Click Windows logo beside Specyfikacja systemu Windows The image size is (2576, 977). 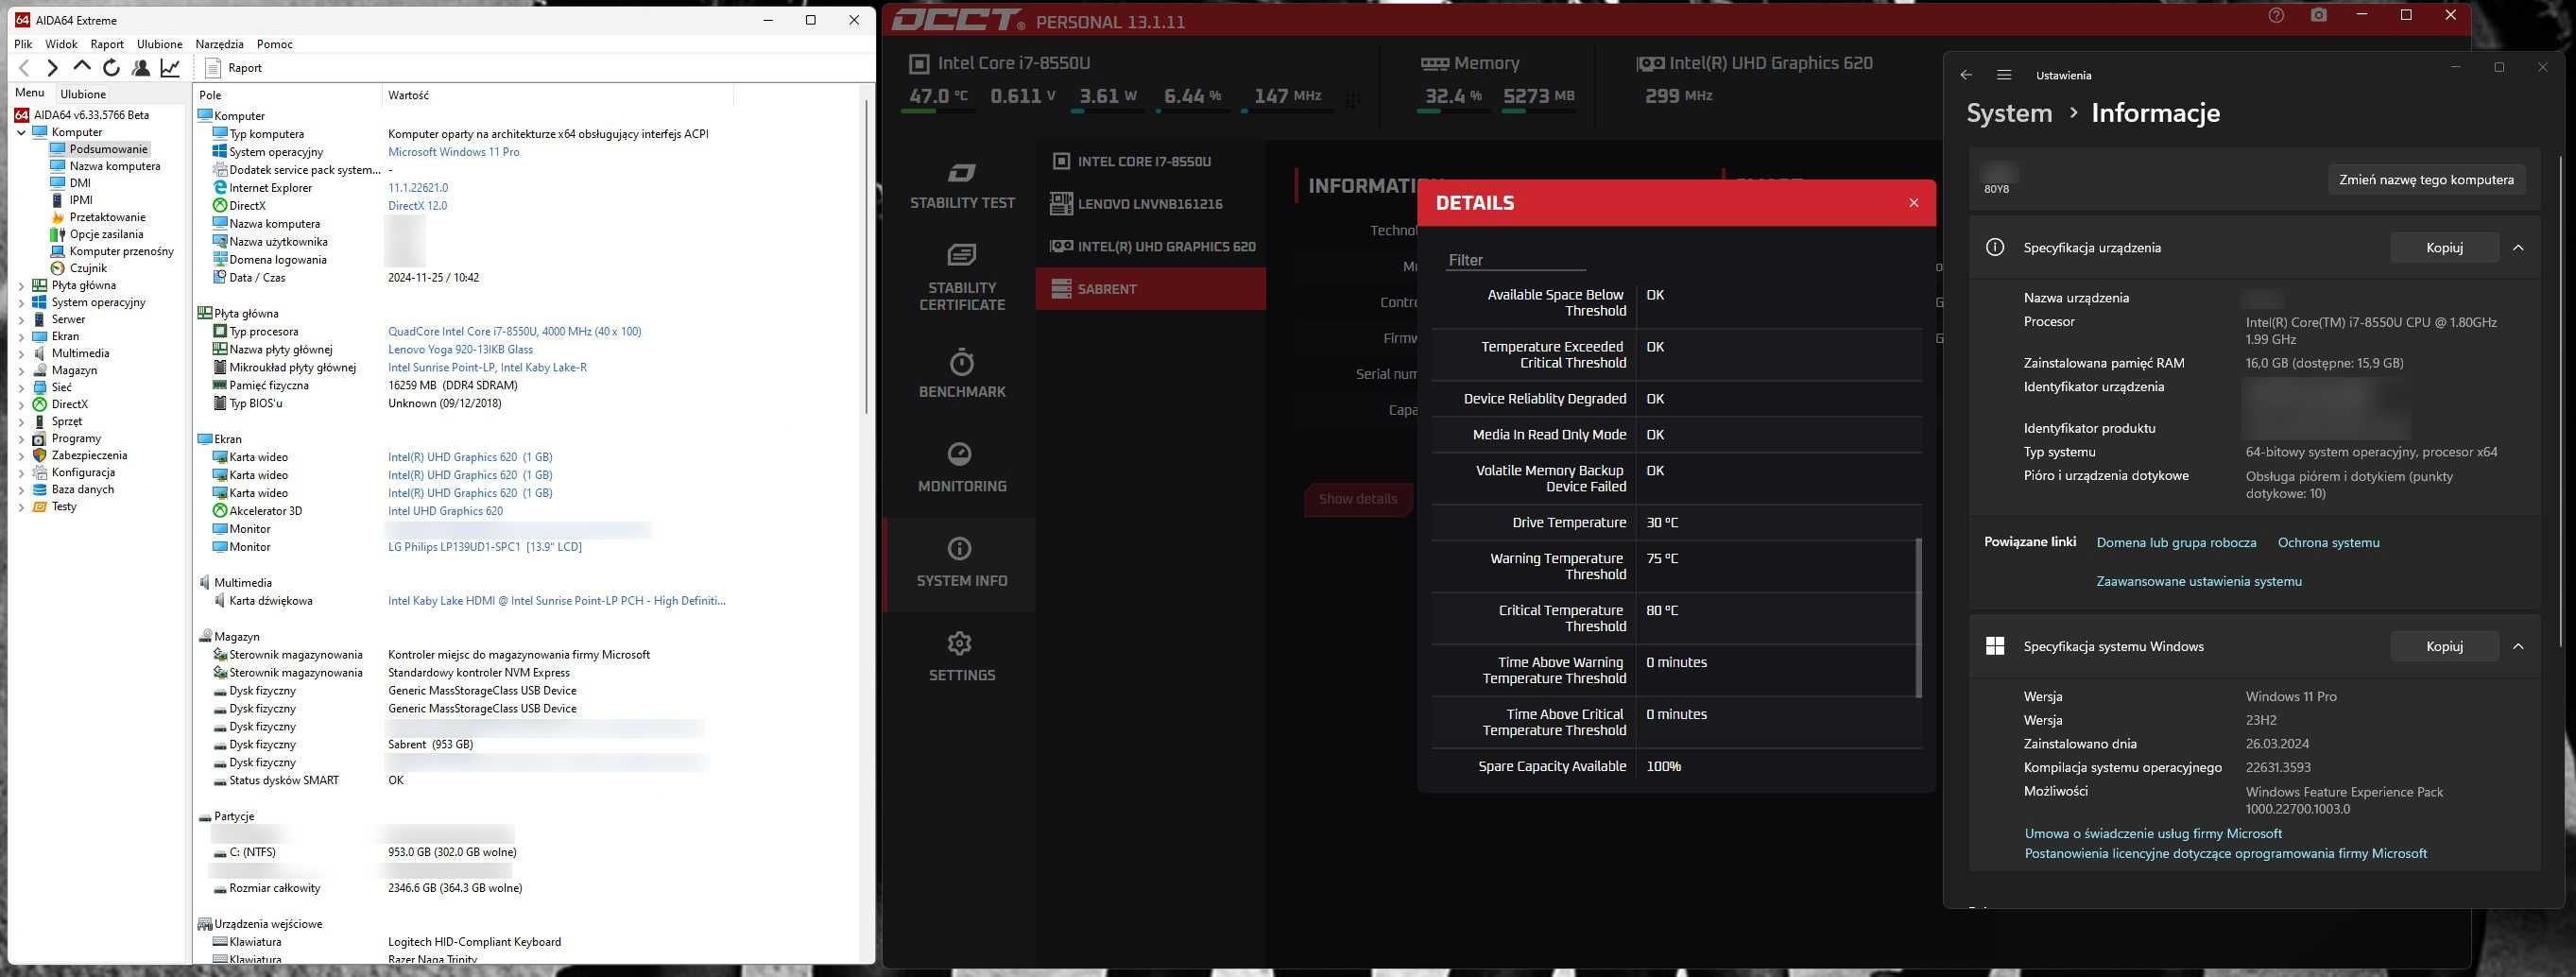point(1994,646)
